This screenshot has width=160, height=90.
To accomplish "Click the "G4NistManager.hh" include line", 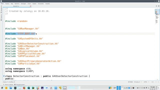I will coord(23,46).
